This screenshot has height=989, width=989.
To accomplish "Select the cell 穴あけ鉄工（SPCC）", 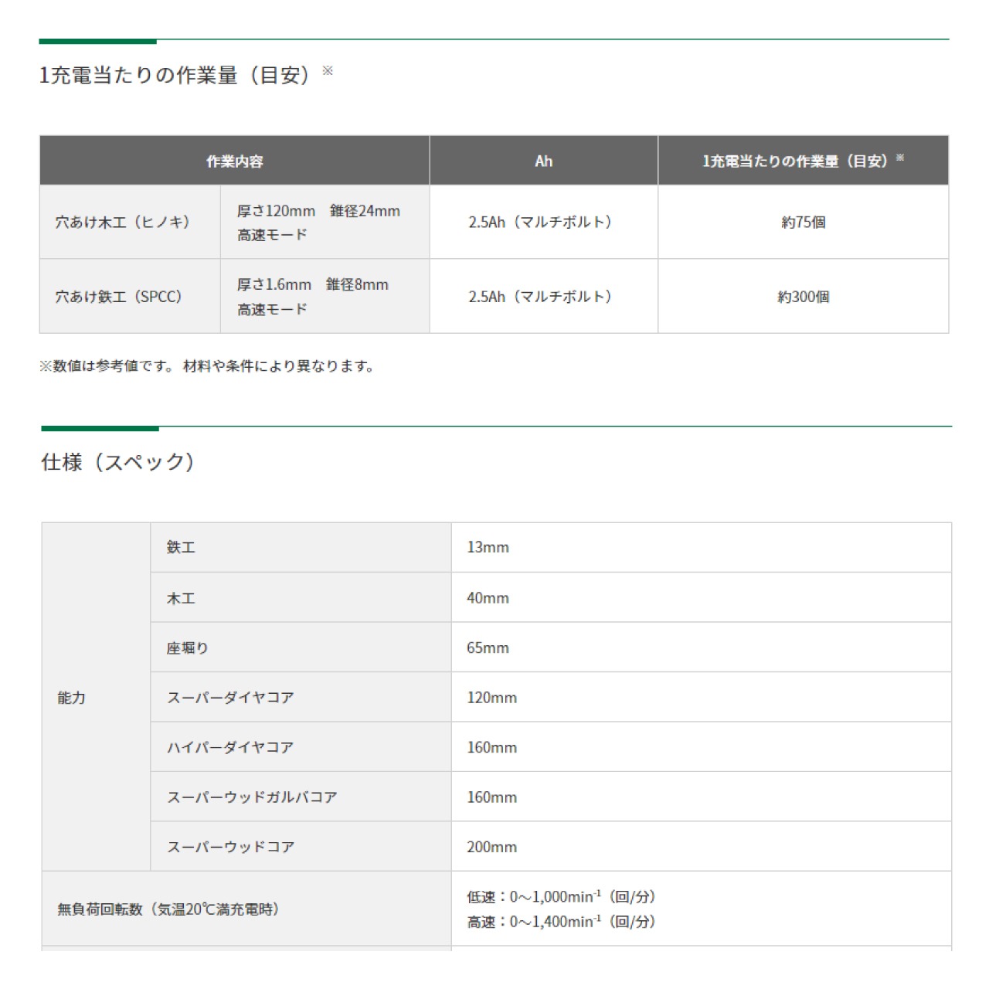I will click(x=131, y=296).
